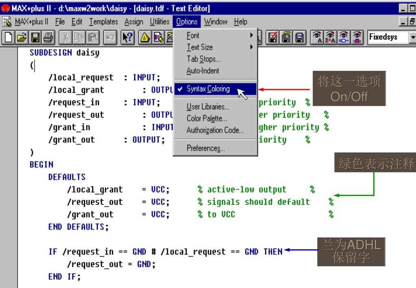Click the 'END IF;' line
This screenshot has height=288, width=416.
tap(65, 277)
